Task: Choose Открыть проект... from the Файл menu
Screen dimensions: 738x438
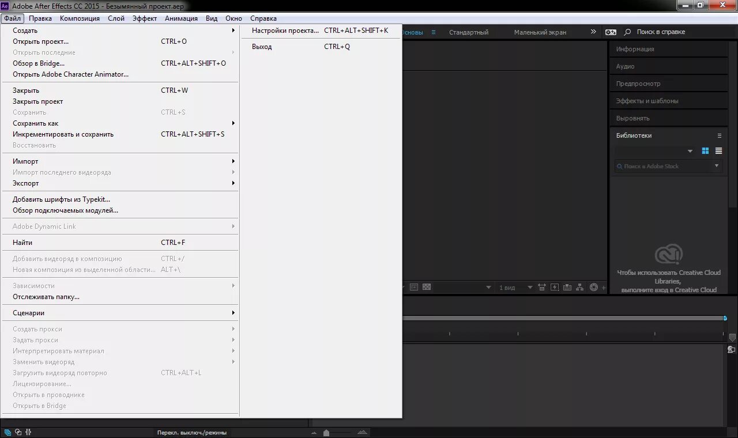Action: coord(121,41)
